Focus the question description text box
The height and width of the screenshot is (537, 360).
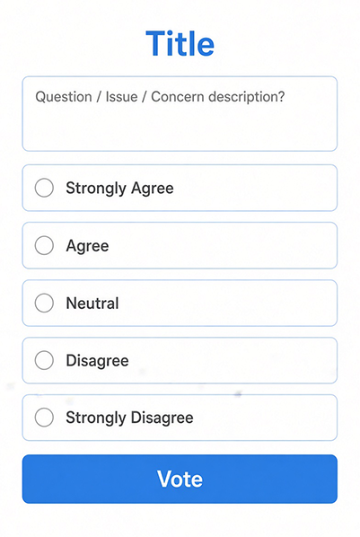click(180, 114)
